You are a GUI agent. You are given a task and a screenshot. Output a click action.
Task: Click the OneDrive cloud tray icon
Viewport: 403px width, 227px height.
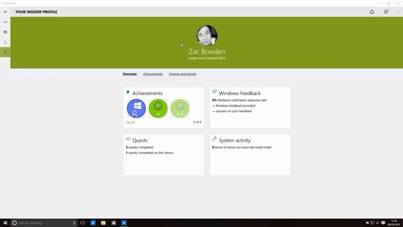367,223
